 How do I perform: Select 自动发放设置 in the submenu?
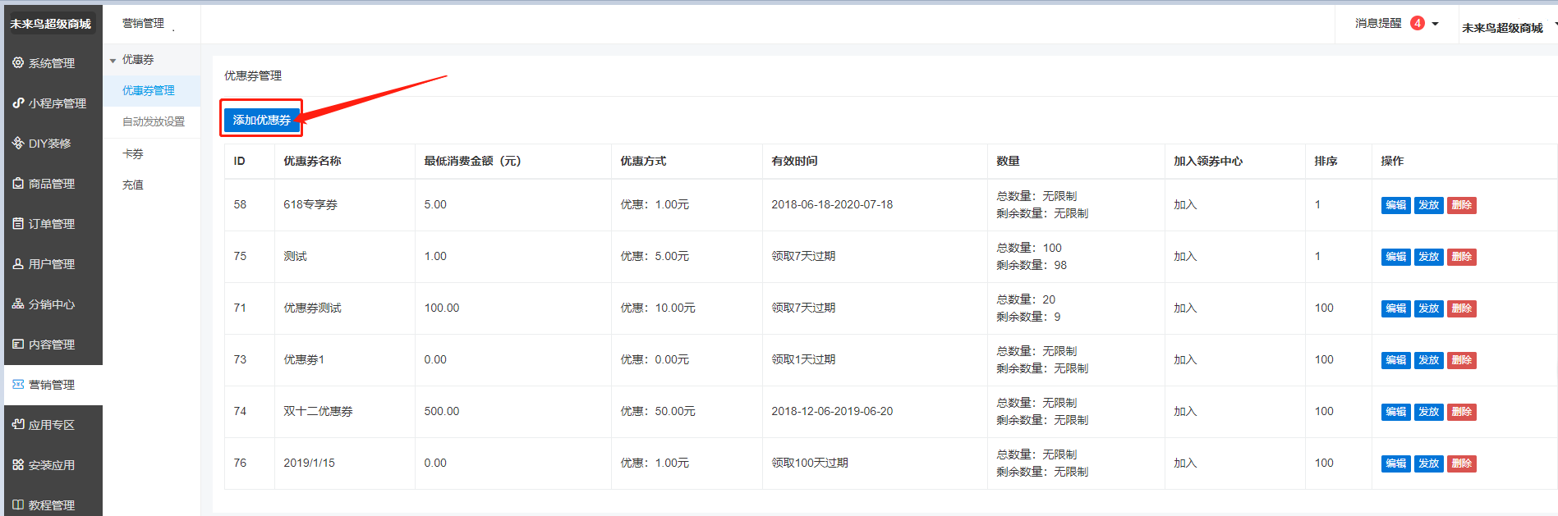154,121
